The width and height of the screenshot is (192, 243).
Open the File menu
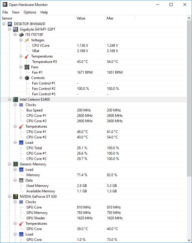tap(5, 12)
